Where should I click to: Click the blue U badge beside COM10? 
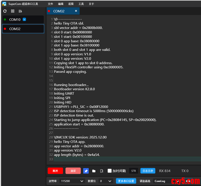[24, 19]
